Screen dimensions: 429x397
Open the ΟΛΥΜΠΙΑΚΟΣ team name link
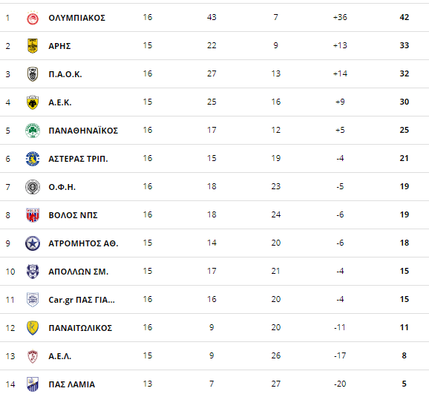(x=77, y=18)
